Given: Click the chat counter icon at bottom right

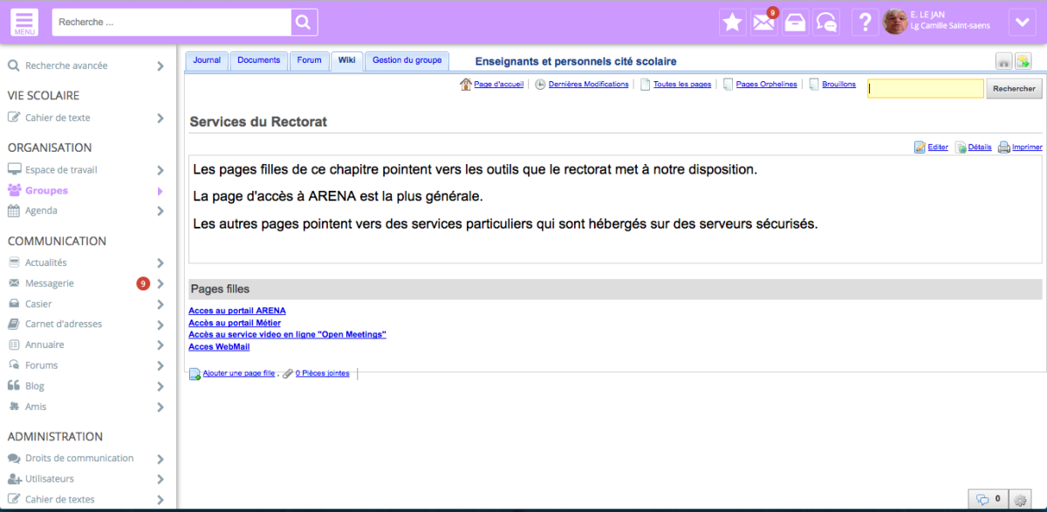Looking at the screenshot, I should [x=989, y=500].
